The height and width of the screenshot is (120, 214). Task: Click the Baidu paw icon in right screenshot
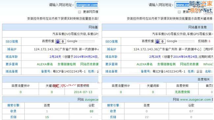(x=157, y=41)
